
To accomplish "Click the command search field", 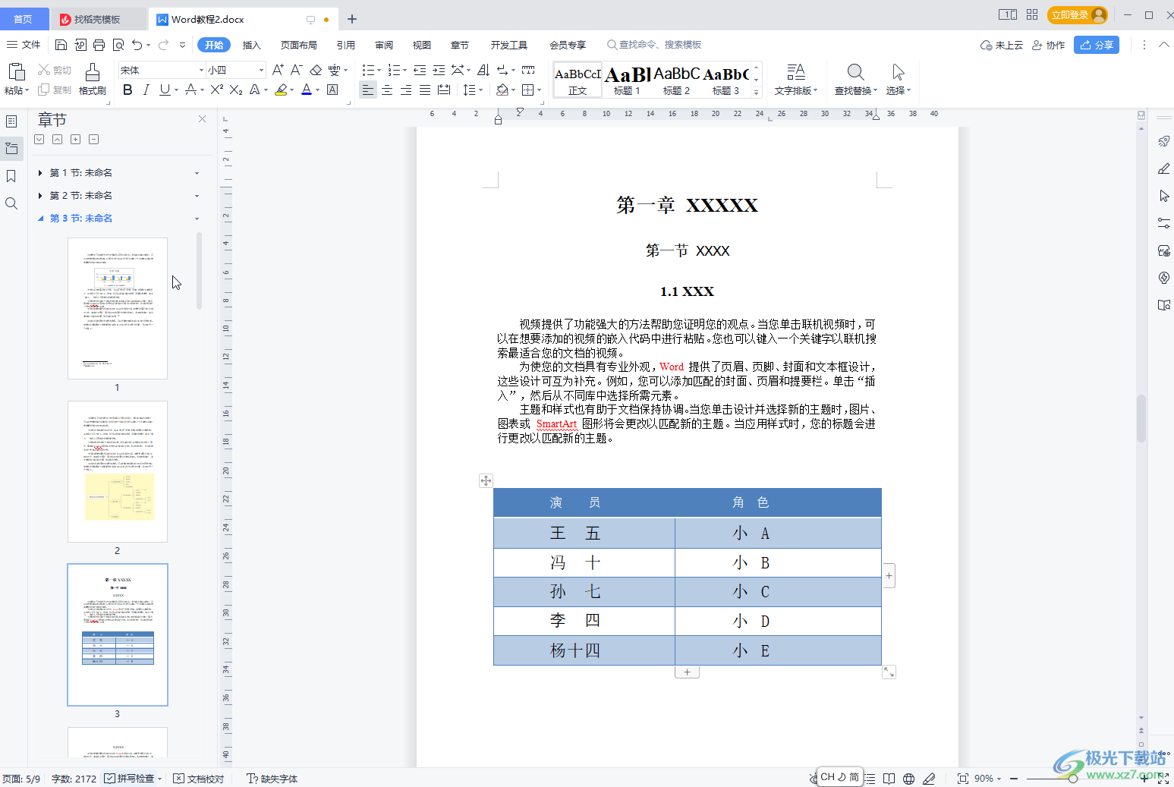I will (x=654, y=45).
